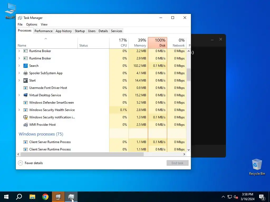
Task: Switch to the Services tab
Action: (116, 31)
